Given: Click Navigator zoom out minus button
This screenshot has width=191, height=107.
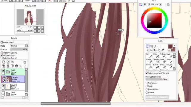Looking at the screenshot, I should [35, 27].
